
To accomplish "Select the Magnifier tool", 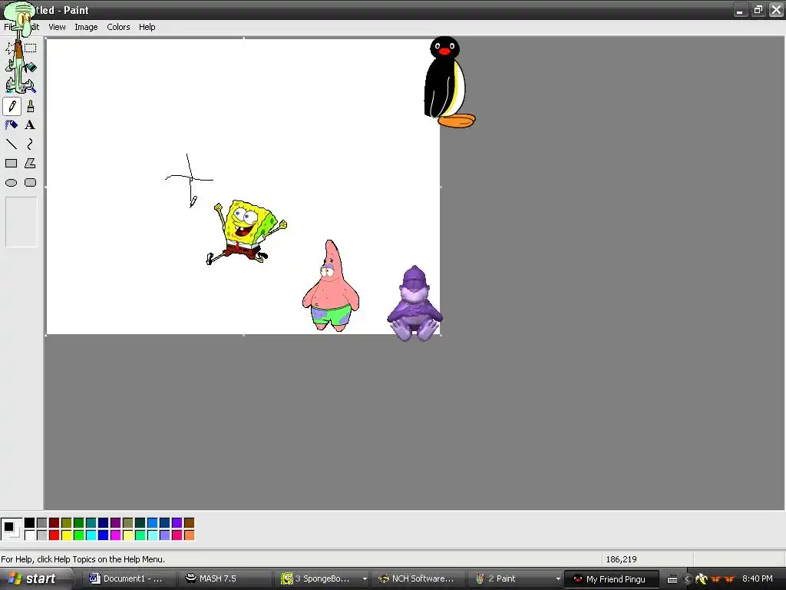I will (x=31, y=87).
